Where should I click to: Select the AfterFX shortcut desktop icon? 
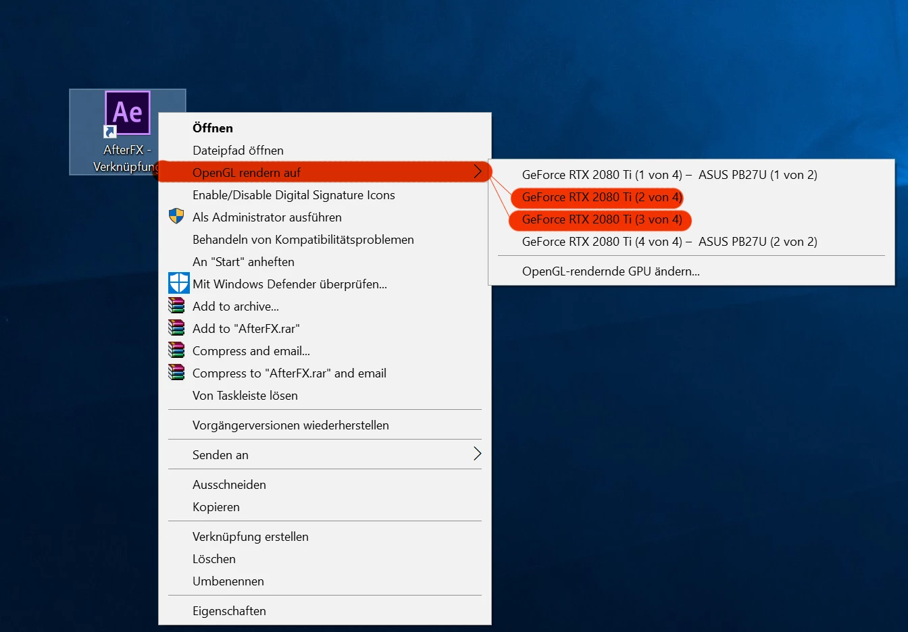pos(127,132)
